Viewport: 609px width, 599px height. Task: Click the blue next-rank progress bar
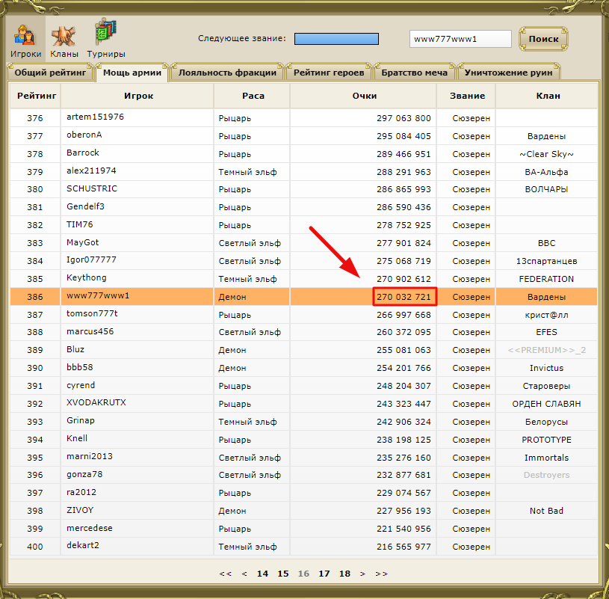(336, 39)
